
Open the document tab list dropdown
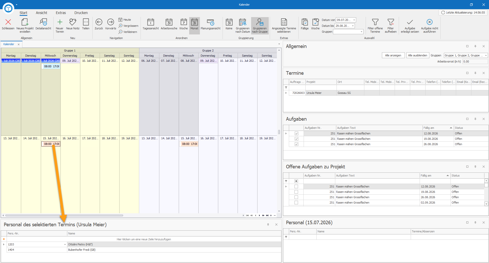[x=279, y=44]
